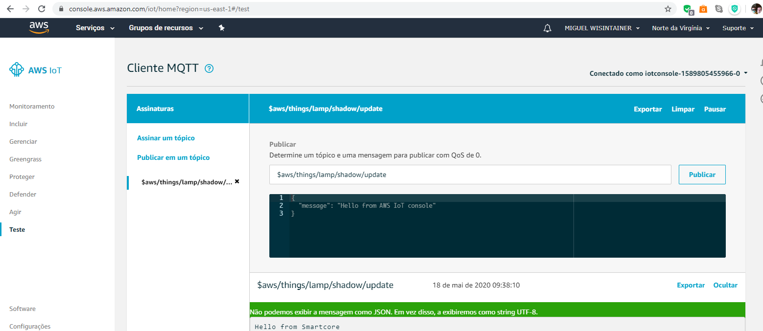This screenshot has width=763, height=331.
Task: Click Exportar on the received message
Action: click(x=691, y=286)
